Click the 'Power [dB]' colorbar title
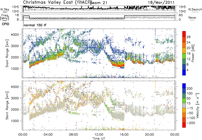Viewport: 202px width, 140px height. (x=193, y=53)
